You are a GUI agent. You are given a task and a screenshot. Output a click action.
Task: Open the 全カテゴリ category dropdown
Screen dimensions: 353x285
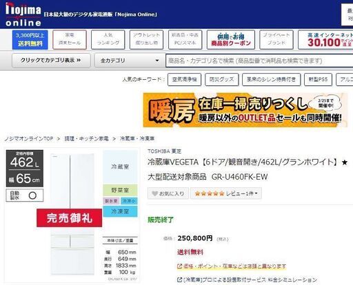130,61
